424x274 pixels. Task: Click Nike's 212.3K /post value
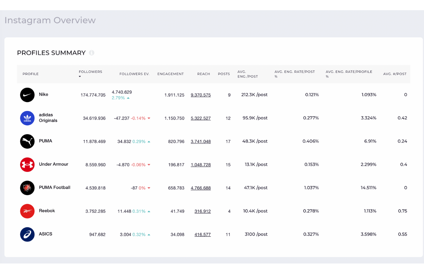coord(254,95)
